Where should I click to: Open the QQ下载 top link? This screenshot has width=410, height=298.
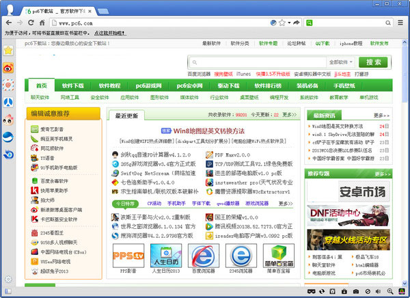[323, 44]
